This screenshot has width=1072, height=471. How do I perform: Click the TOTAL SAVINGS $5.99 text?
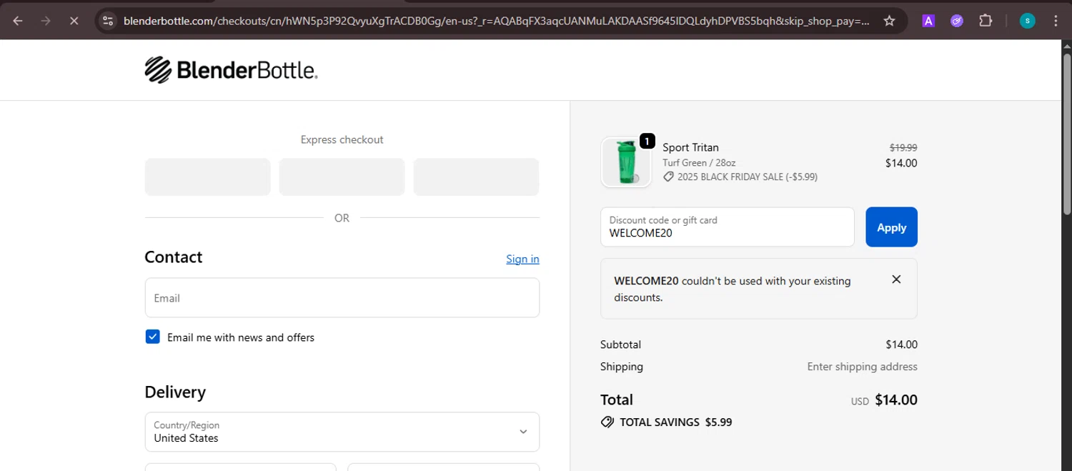point(675,422)
